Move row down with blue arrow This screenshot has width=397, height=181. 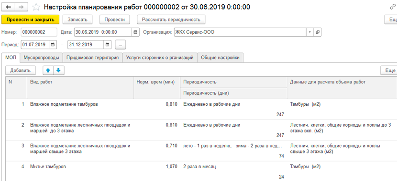point(59,70)
